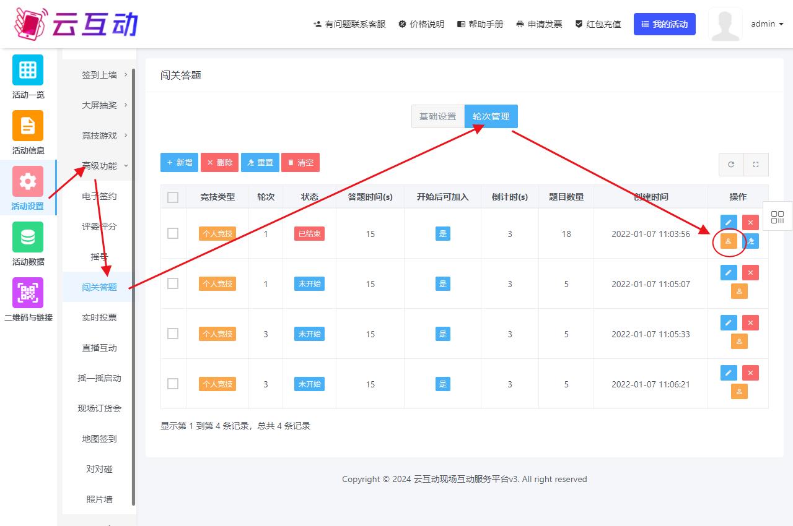Switch to the 基础设置 tab
The width and height of the screenshot is (793, 526).
coord(437,116)
